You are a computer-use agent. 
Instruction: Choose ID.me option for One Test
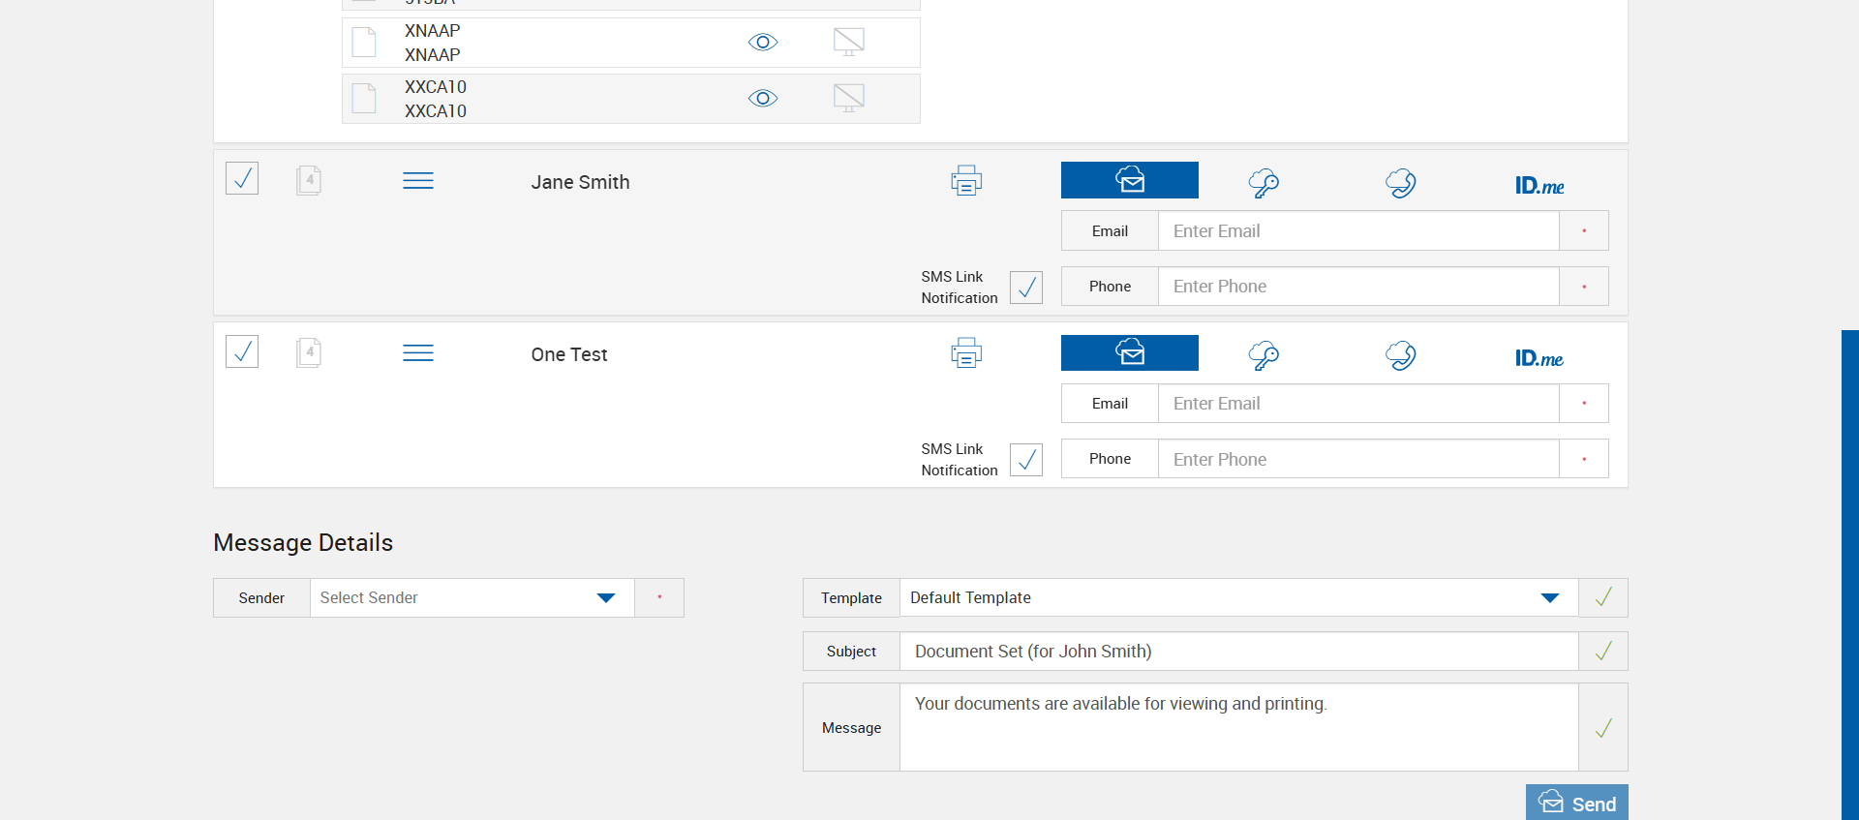(x=1539, y=358)
